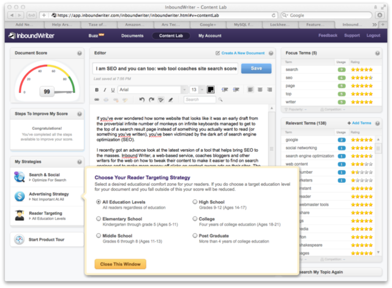The image size is (392, 288).
Task: Click the highlighter pen icon
Action: click(170, 100)
